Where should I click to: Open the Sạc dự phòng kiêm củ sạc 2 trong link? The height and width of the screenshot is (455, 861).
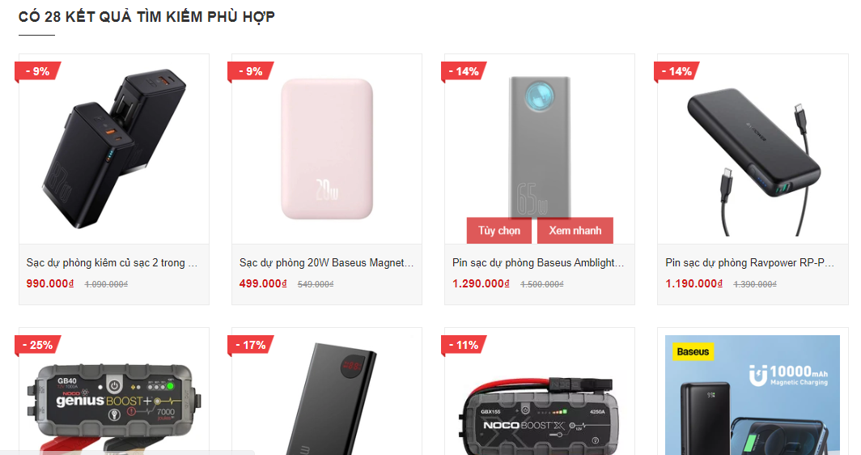pyautogui.click(x=112, y=262)
